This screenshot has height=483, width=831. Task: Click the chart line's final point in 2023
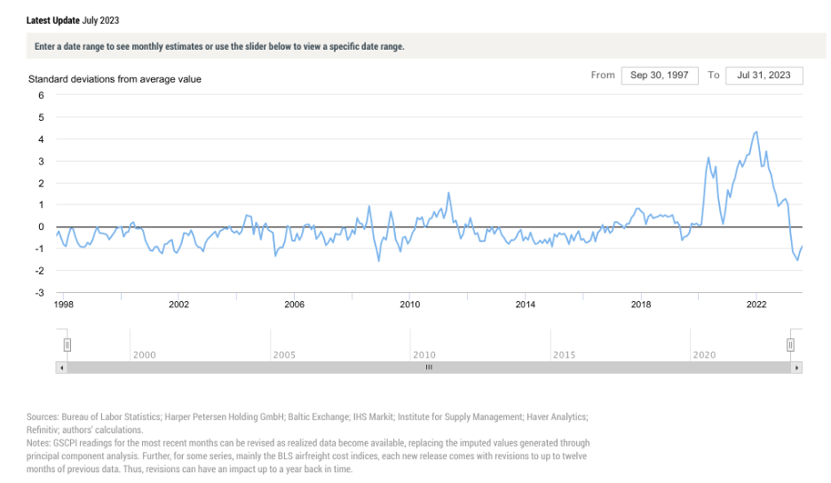coord(802,247)
